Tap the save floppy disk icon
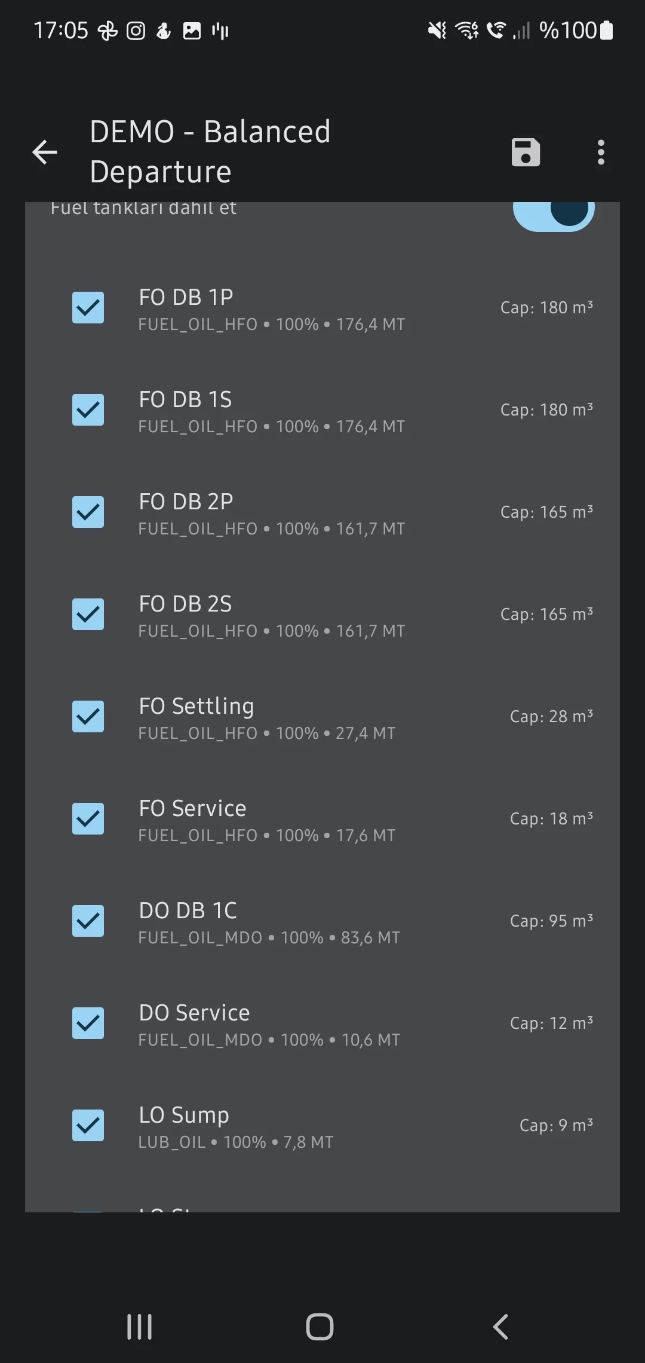This screenshot has width=645, height=1363. point(526,152)
